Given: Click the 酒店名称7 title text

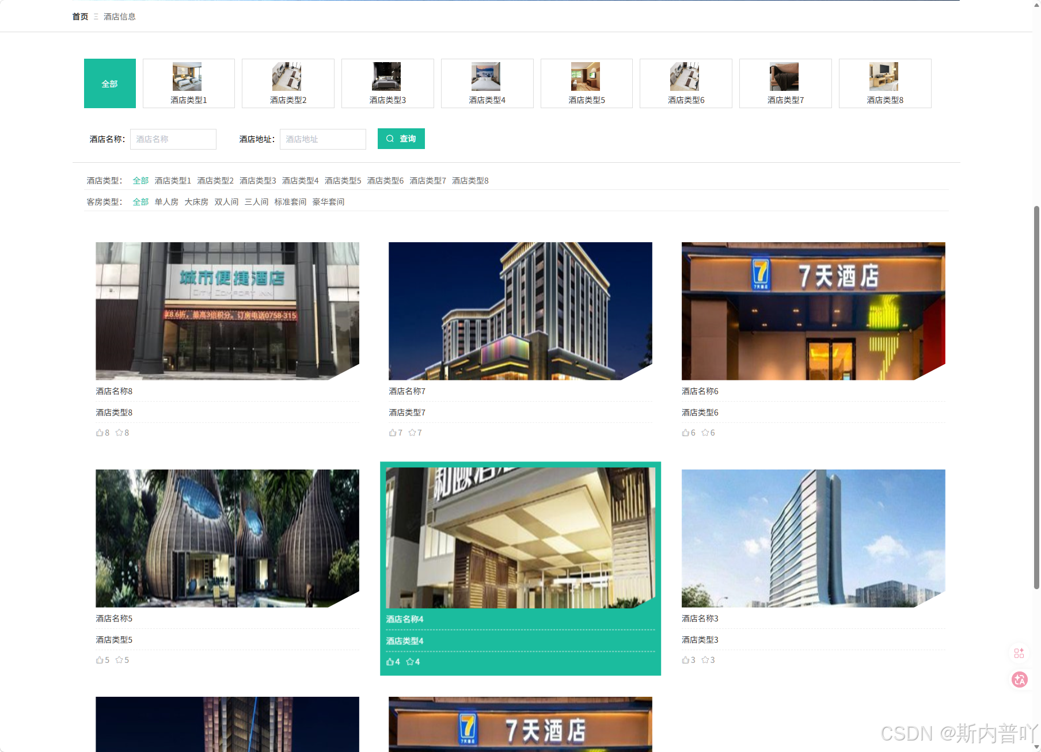Looking at the screenshot, I should tap(407, 391).
